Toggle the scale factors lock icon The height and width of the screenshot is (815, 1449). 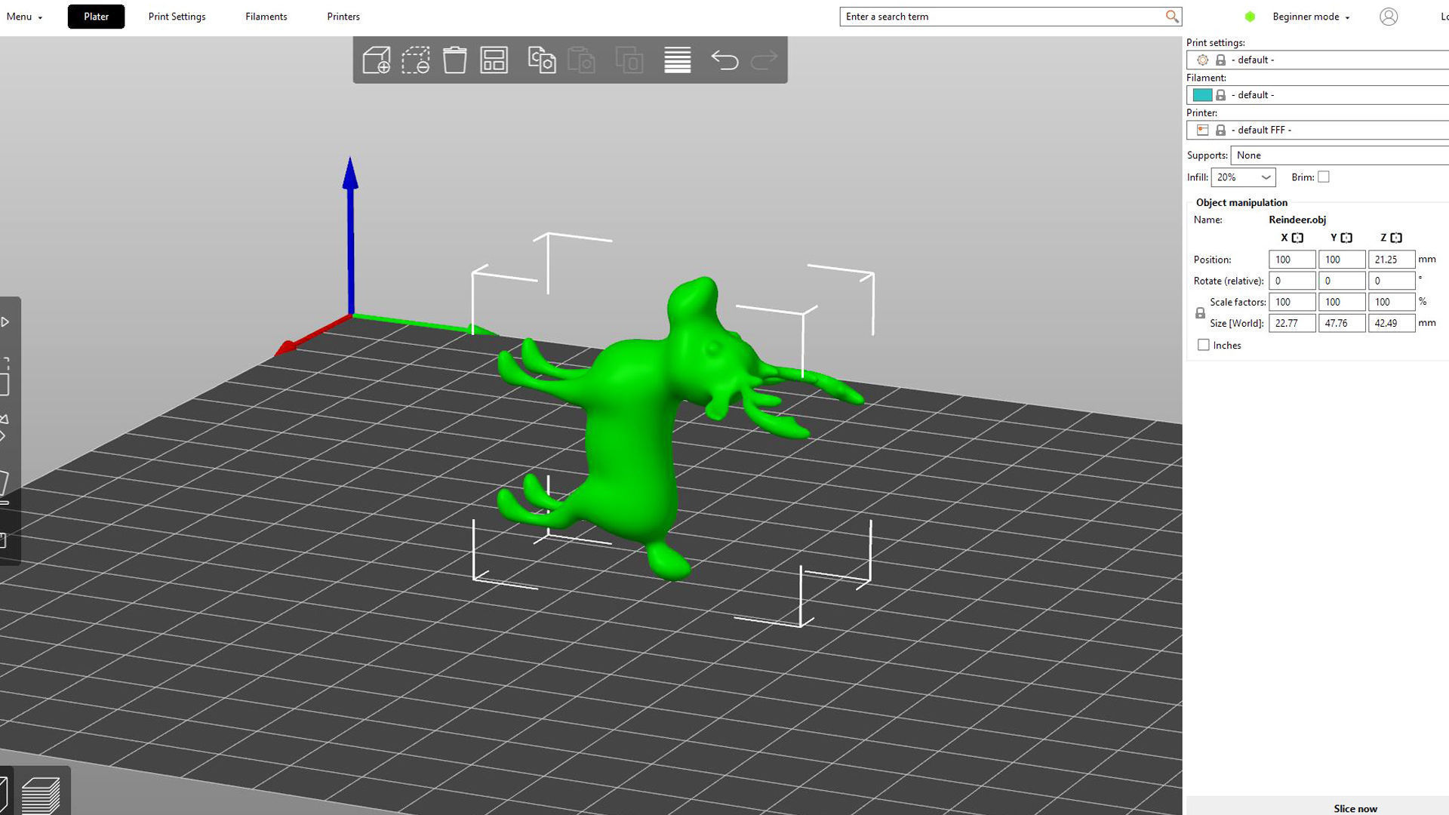tap(1200, 312)
